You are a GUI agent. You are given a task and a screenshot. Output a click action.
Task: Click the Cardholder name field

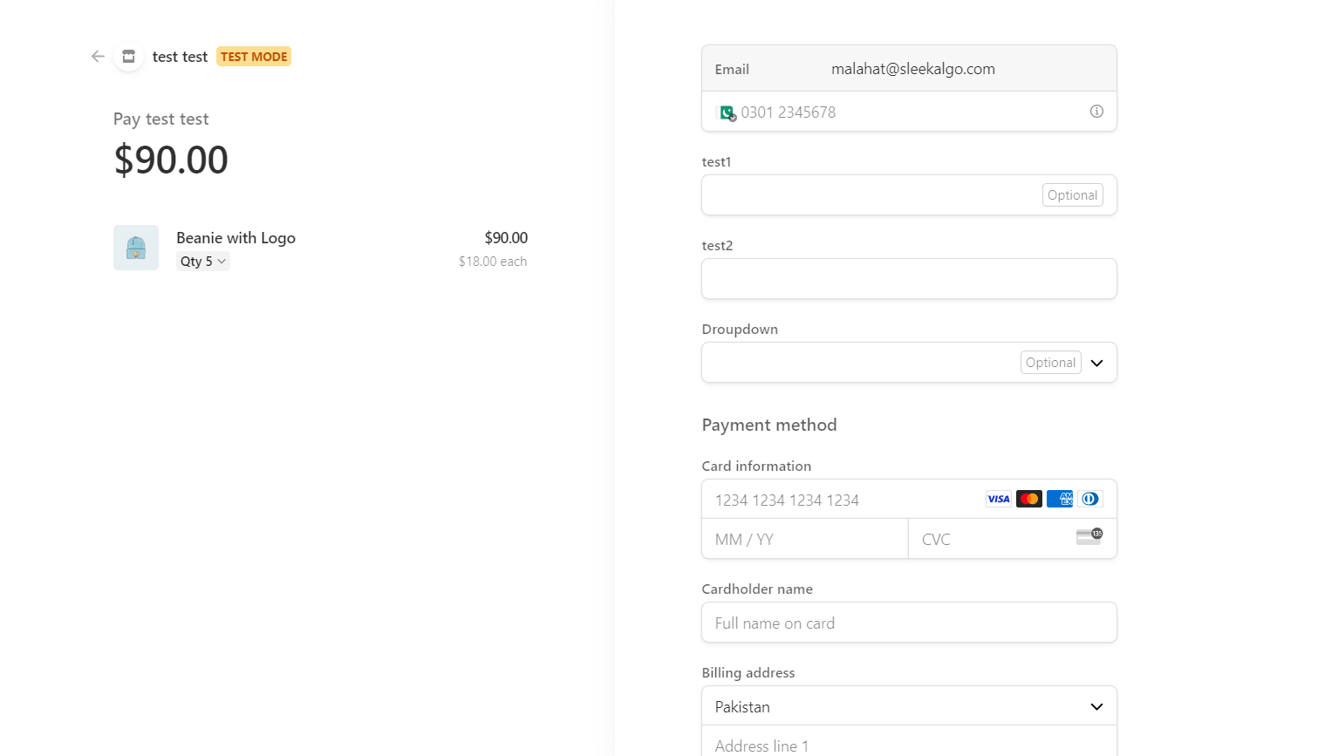click(908, 623)
